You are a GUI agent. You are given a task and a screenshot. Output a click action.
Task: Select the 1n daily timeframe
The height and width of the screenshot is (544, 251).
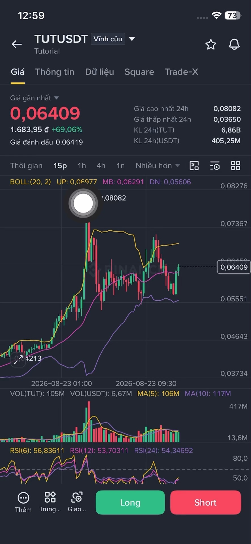pos(121,165)
